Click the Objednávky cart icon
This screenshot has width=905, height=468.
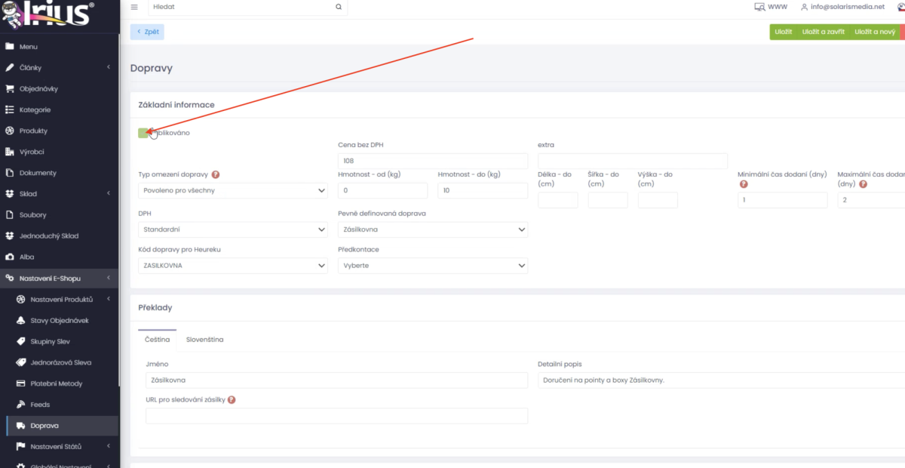pyautogui.click(x=10, y=89)
